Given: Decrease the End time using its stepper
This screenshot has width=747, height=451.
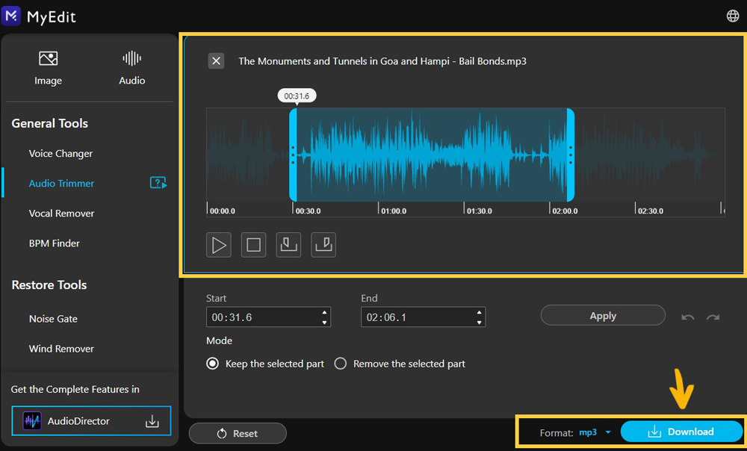Looking at the screenshot, I should click(479, 321).
